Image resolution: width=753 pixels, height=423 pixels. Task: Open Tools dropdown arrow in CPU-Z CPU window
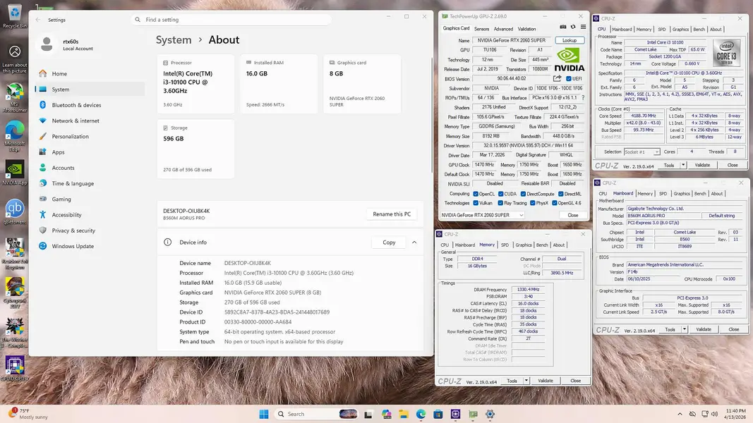[x=683, y=165]
